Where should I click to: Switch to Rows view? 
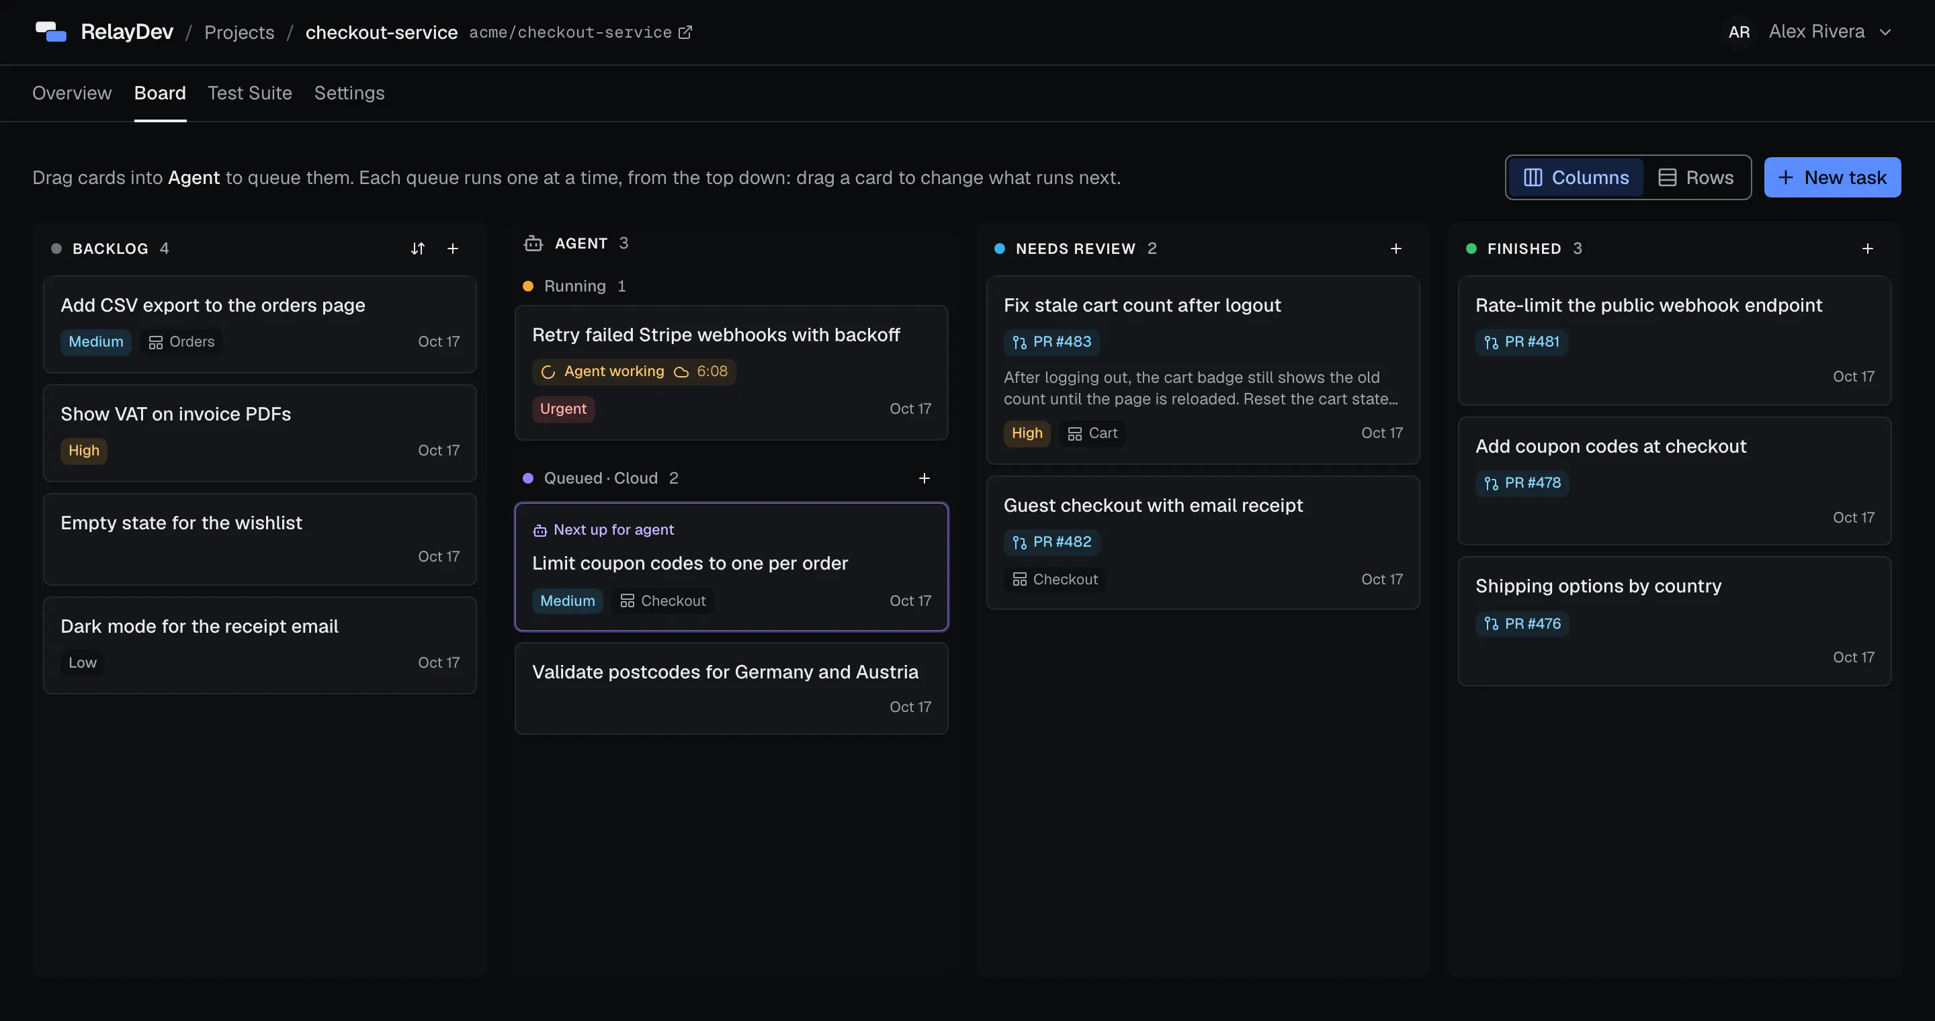click(x=1696, y=178)
